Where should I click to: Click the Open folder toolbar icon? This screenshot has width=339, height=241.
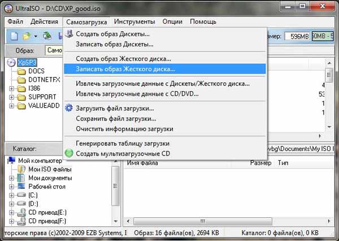point(26,36)
